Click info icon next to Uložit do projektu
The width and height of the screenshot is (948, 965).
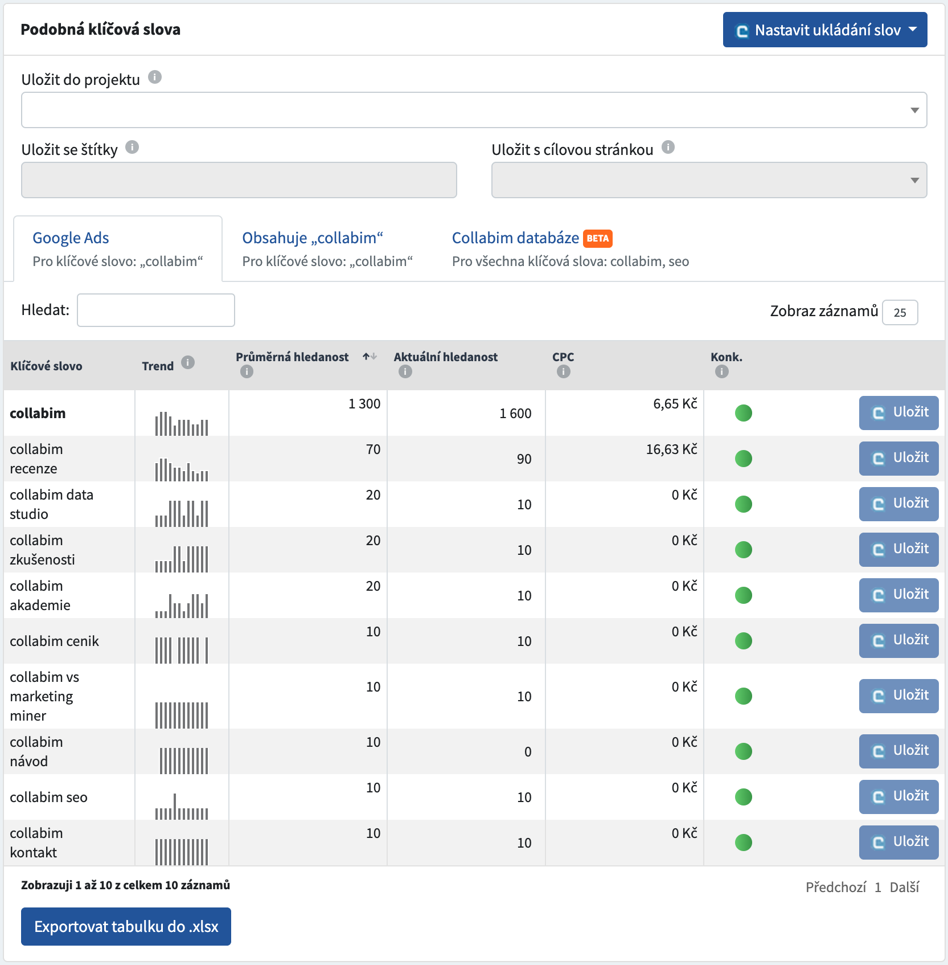pos(155,77)
